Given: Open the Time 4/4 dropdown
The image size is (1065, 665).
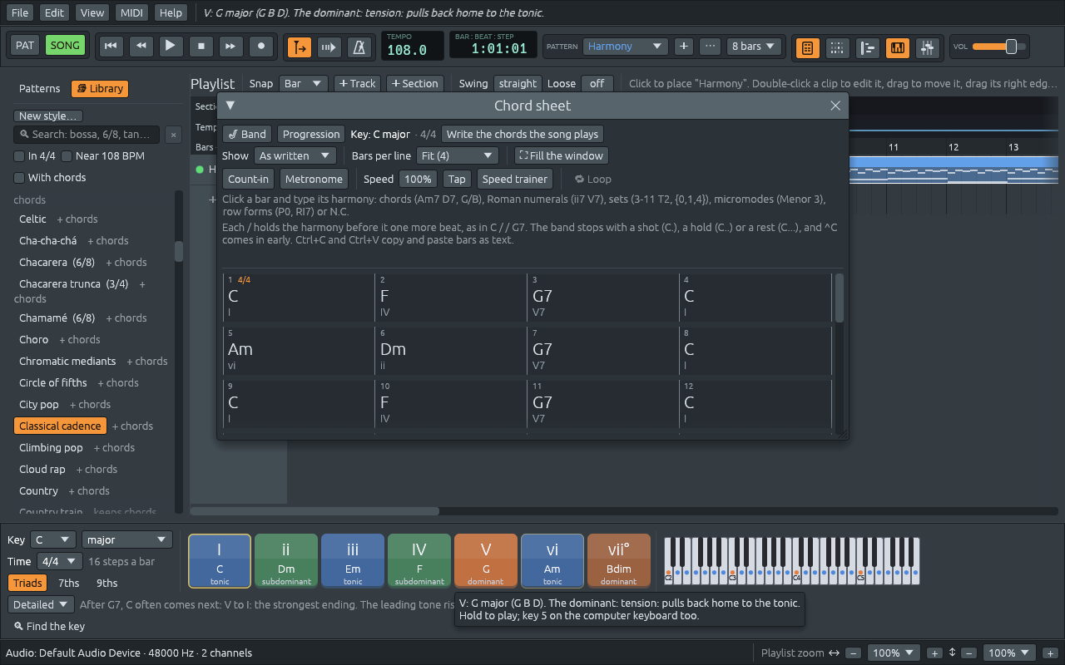Looking at the screenshot, I should click(60, 561).
